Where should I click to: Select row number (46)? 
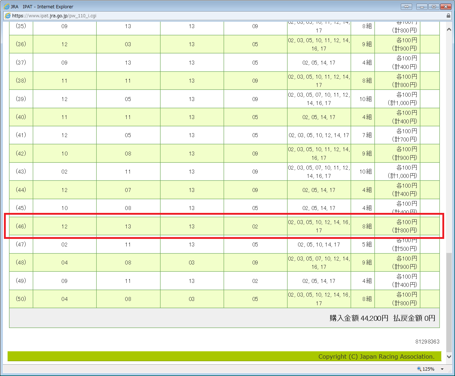[21, 226]
